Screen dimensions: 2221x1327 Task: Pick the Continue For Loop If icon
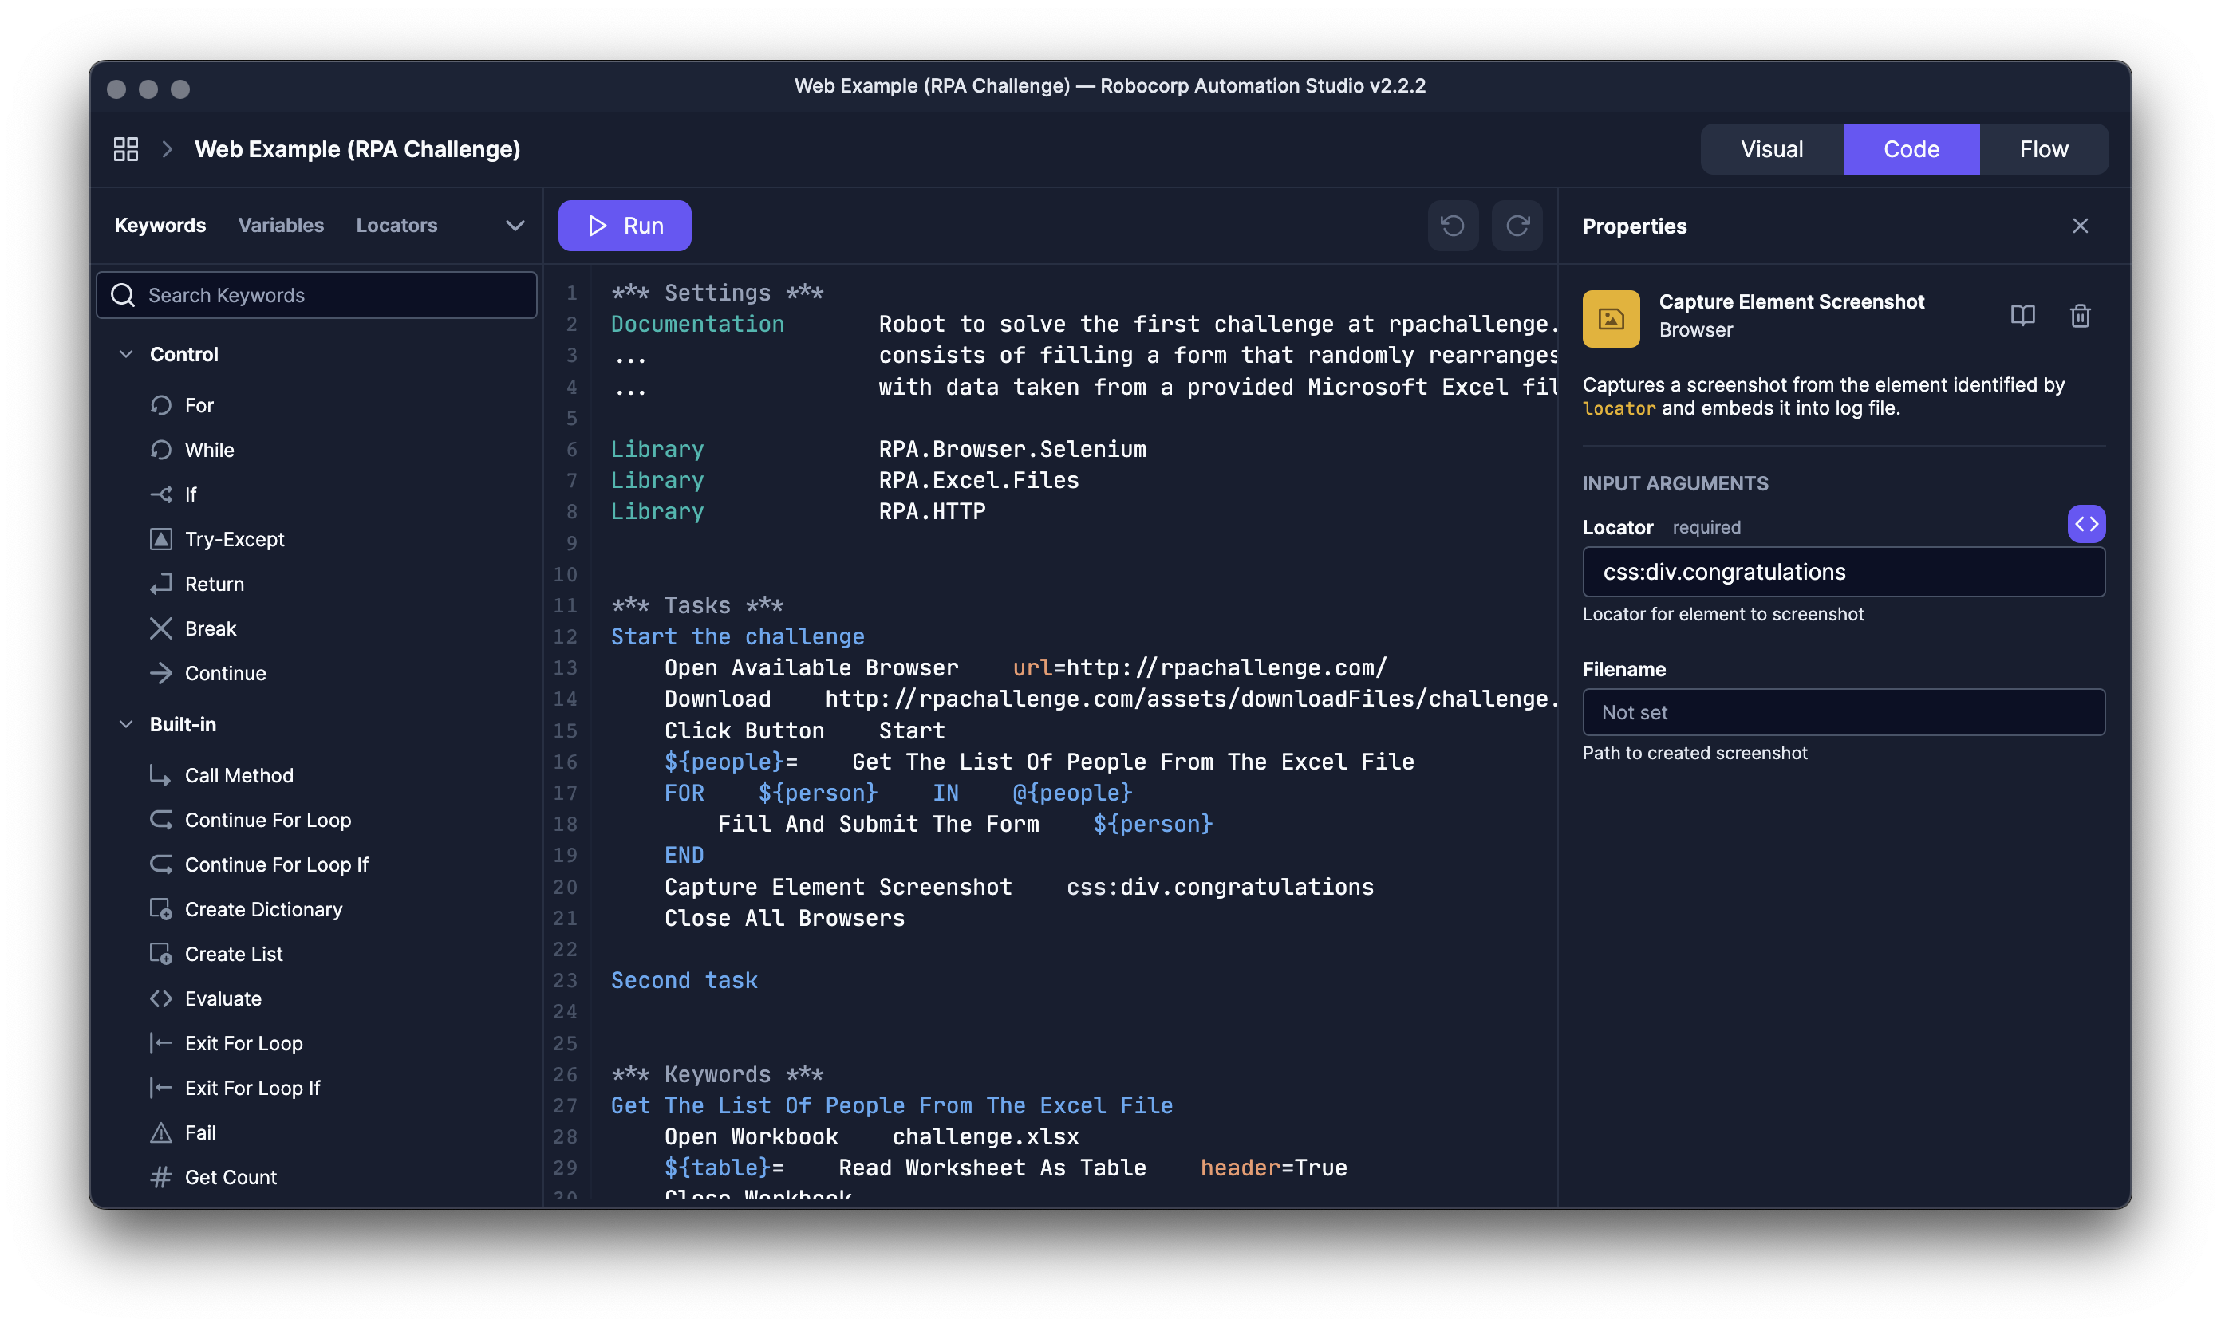[161, 864]
